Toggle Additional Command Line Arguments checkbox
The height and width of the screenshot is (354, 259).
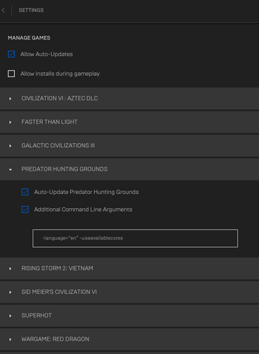tap(25, 210)
